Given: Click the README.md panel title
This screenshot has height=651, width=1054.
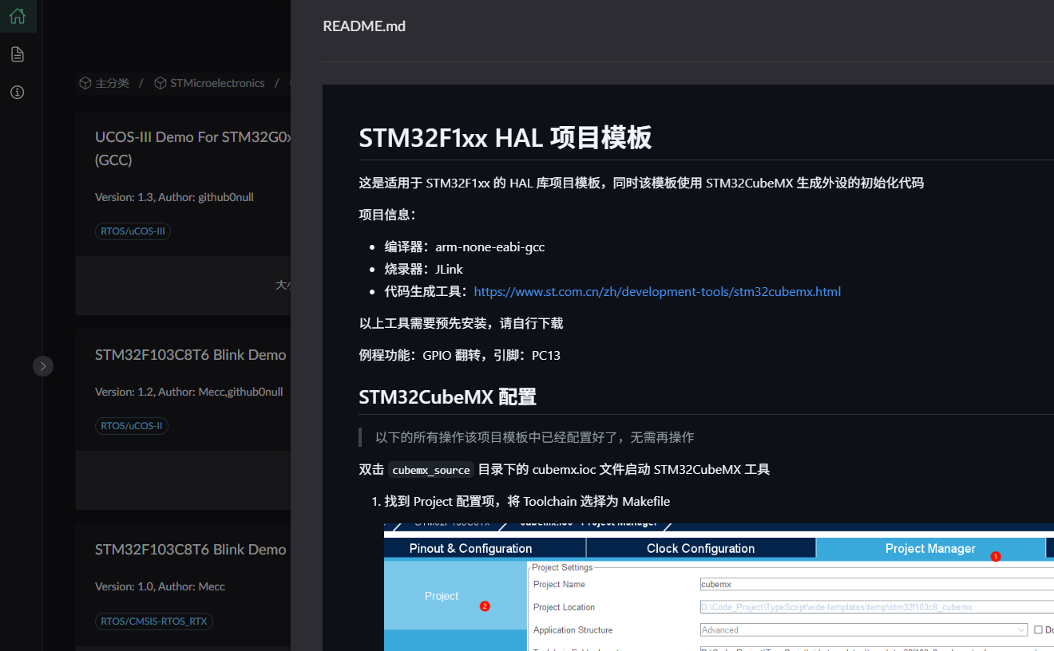Looking at the screenshot, I should 364,26.
